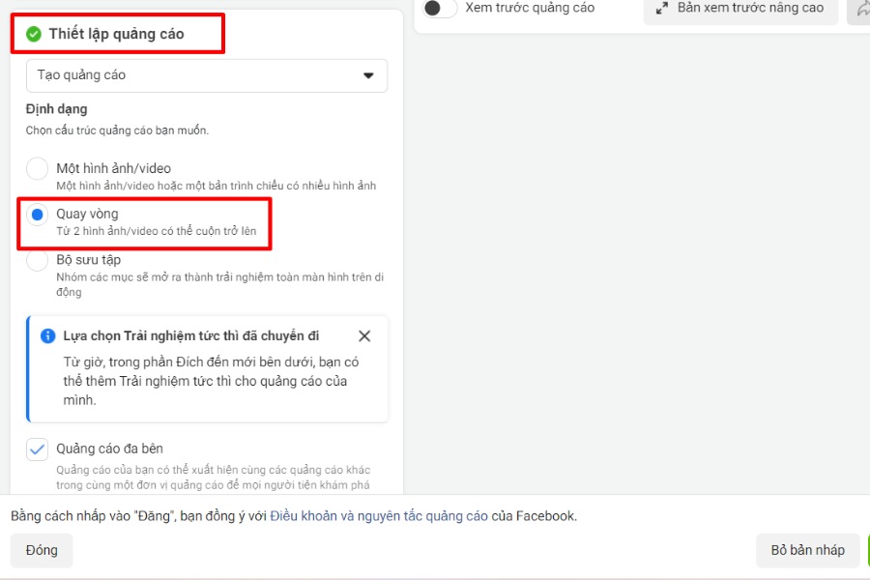The width and height of the screenshot is (870, 580).
Task: Click the Bản xem trước nâng cao label
Action: coord(750,8)
